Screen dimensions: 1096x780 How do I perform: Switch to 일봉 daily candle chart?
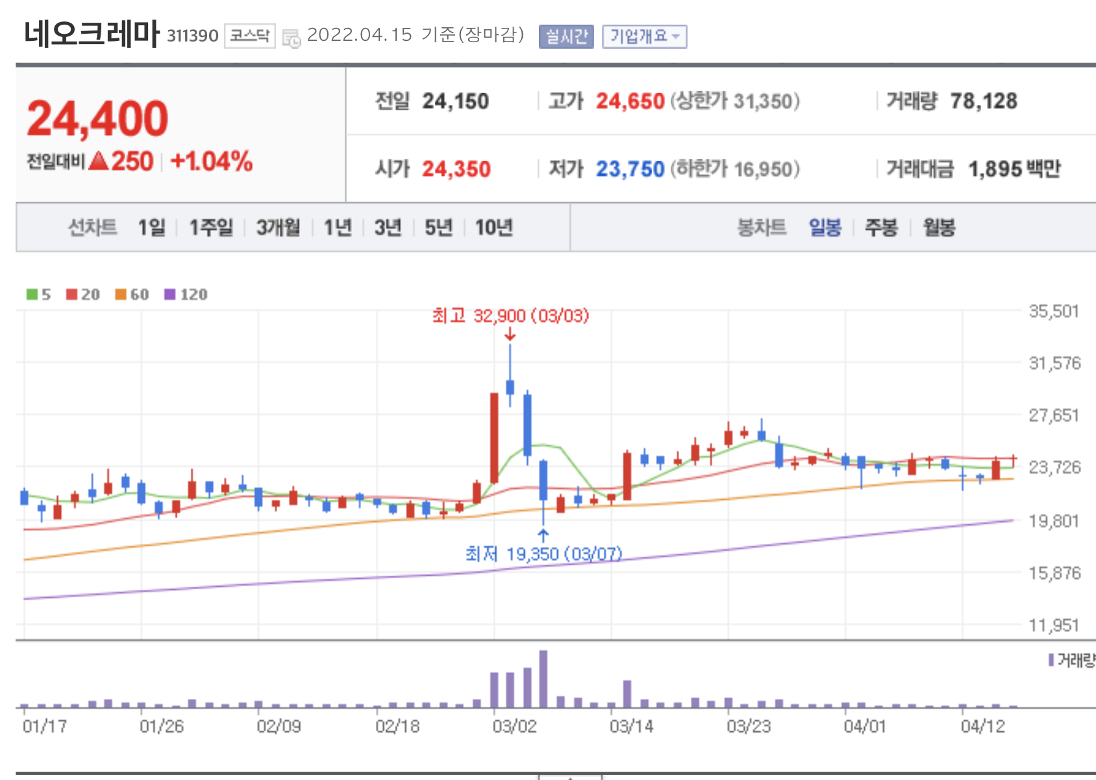(x=825, y=228)
